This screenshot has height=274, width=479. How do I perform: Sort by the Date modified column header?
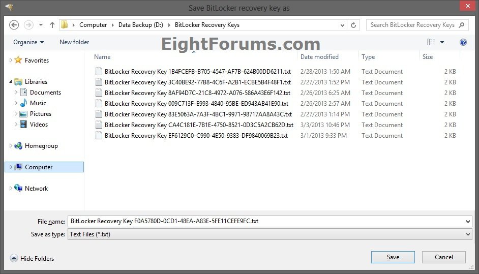pyautogui.click(x=319, y=57)
